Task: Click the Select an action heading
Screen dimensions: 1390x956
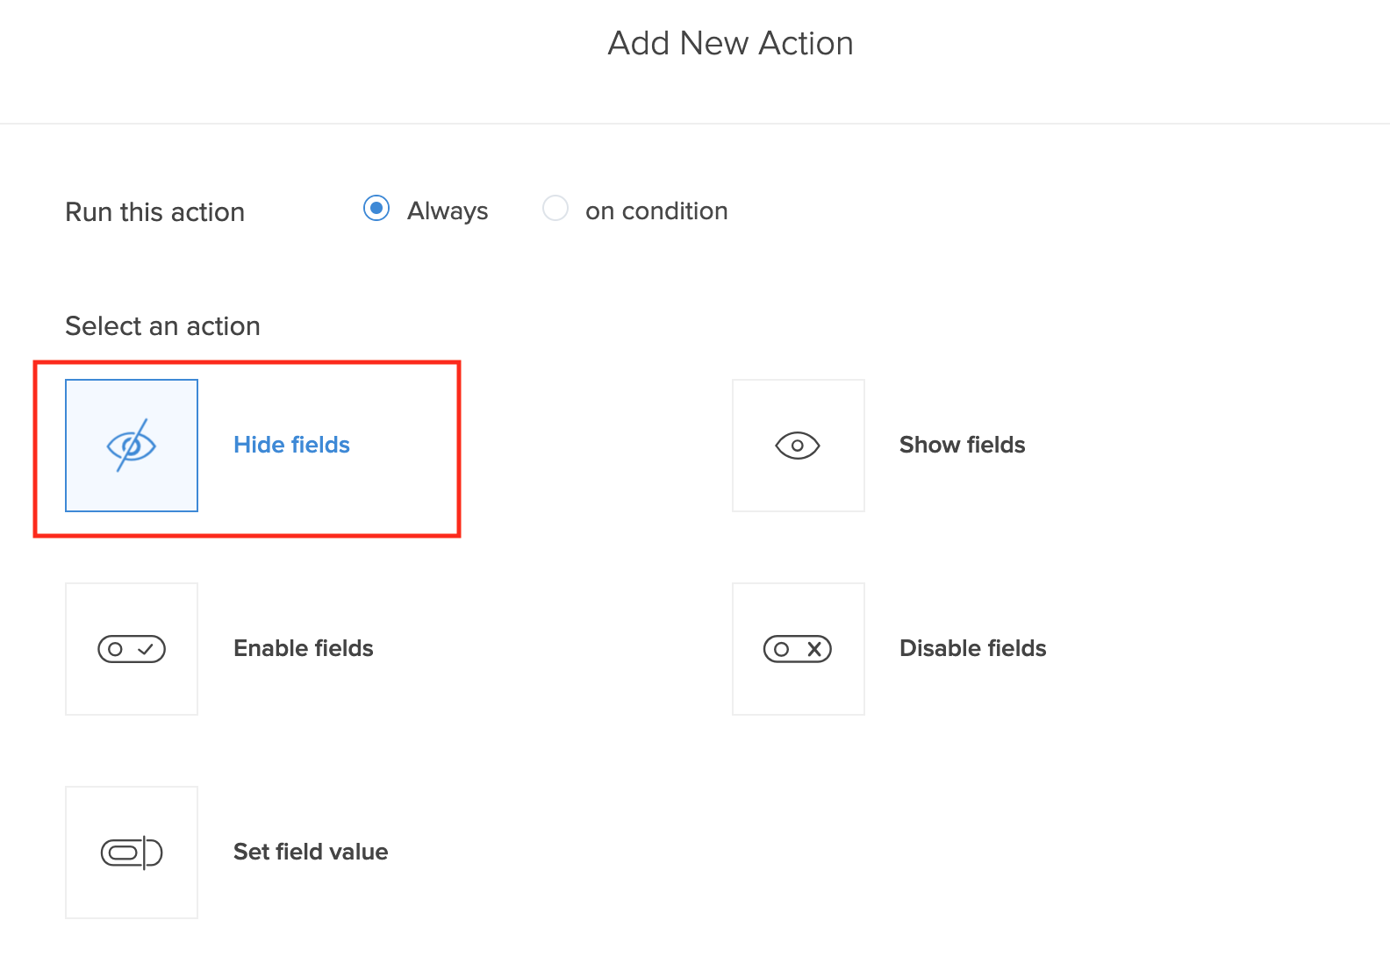Action: tap(162, 326)
